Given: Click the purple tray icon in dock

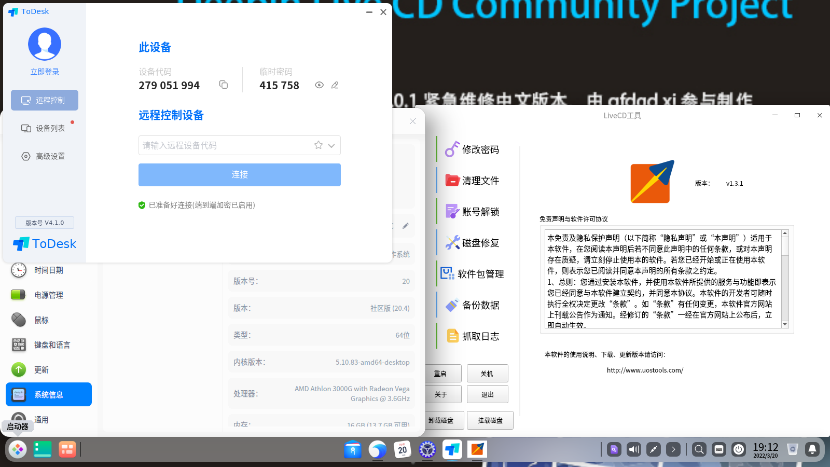Looking at the screenshot, I should tap(614, 449).
